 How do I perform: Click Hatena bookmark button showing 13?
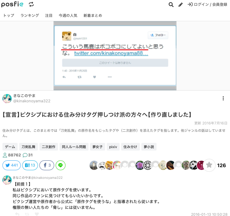coord(30,165)
